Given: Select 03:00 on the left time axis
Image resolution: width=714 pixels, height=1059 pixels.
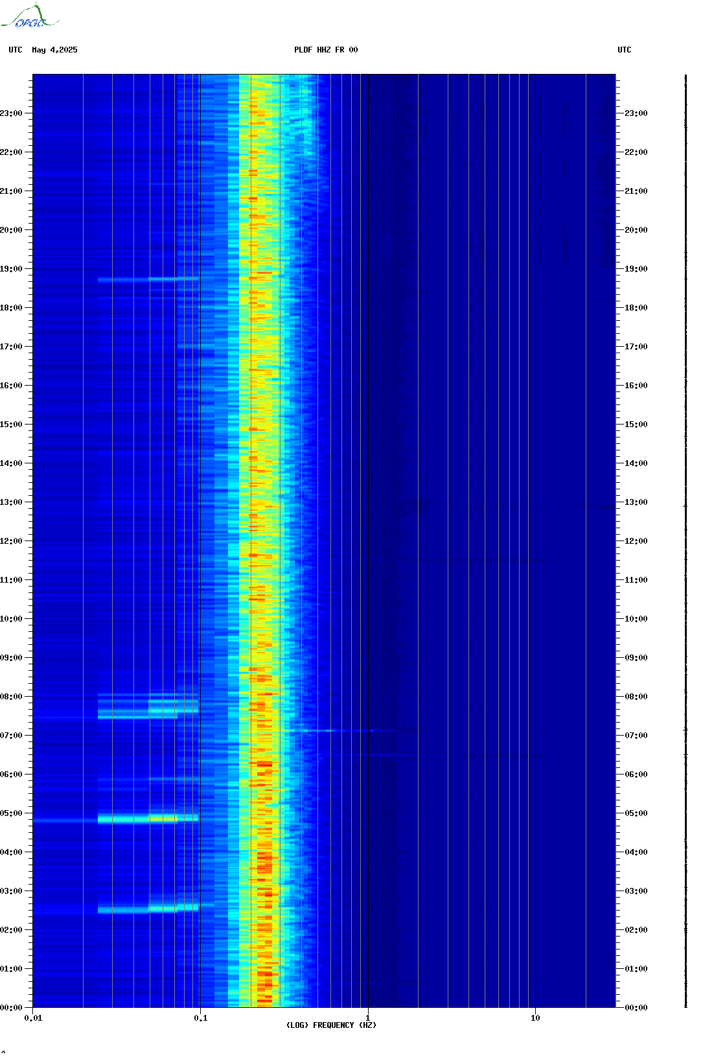Looking at the screenshot, I should (11, 891).
